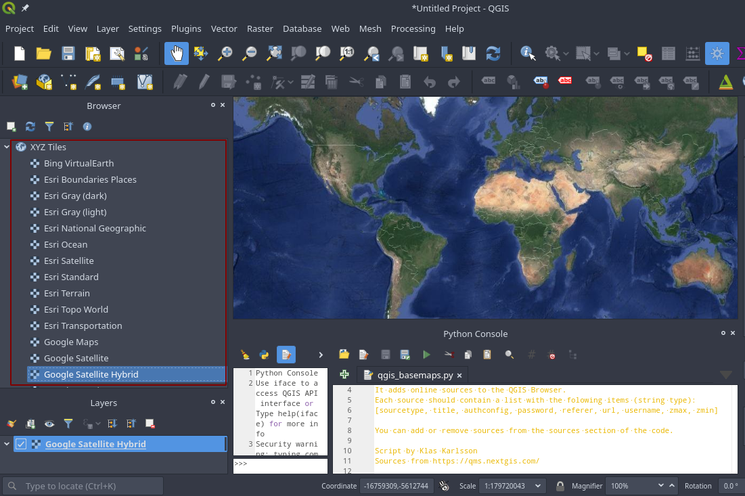Run the script in Python editor
Image resolution: width=745 pixels, height=496 pixels.
coord(426,354)
